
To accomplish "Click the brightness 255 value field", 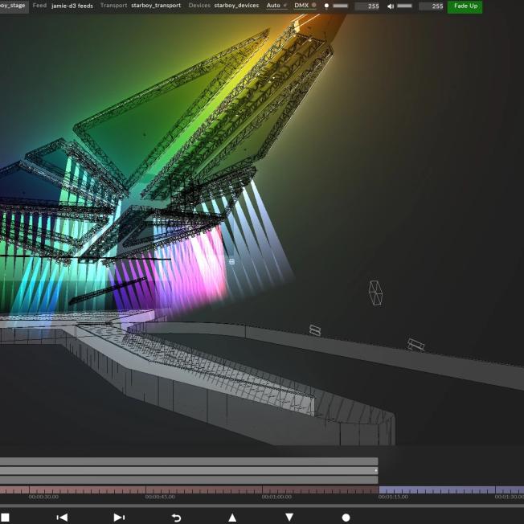I will pyautogui.click(x=367, y=6).
